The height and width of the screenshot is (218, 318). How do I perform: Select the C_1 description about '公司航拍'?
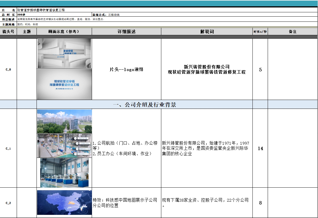(127, 148)
